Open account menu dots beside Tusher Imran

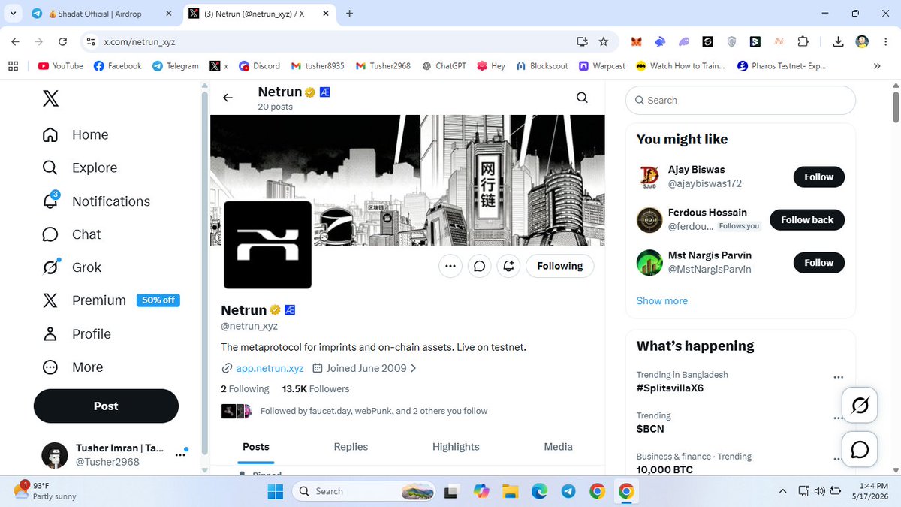click(x=180, y=454)
